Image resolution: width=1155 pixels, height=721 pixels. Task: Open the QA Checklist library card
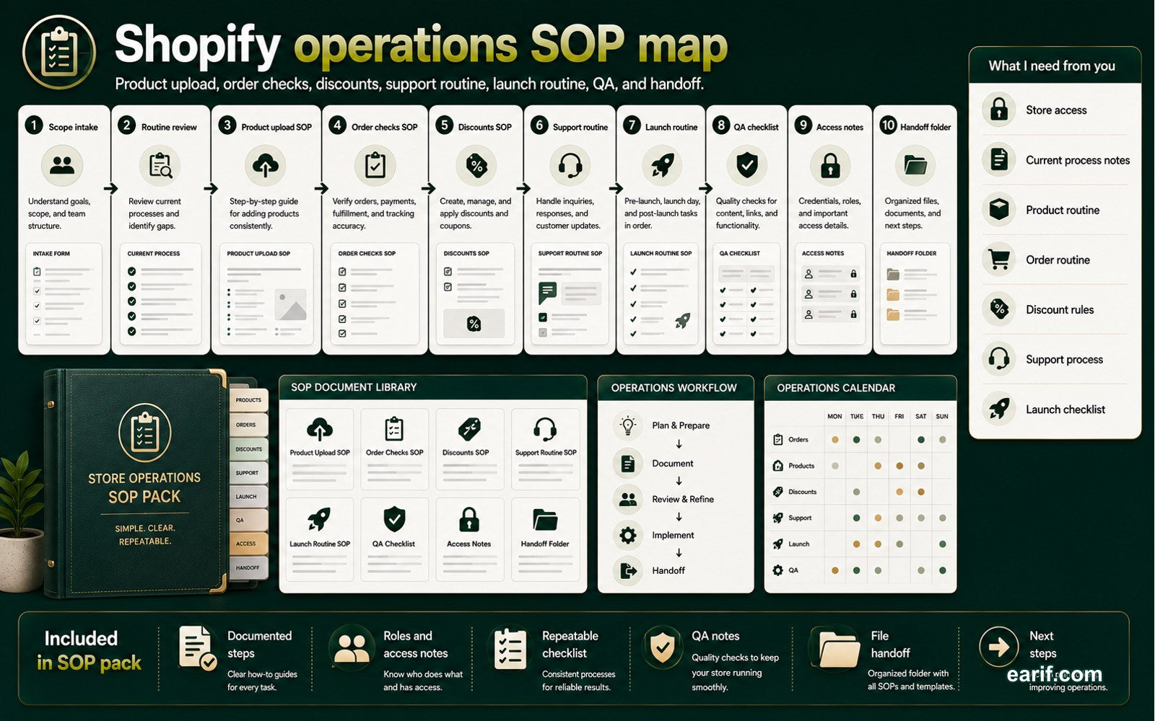tap(394, 539)
